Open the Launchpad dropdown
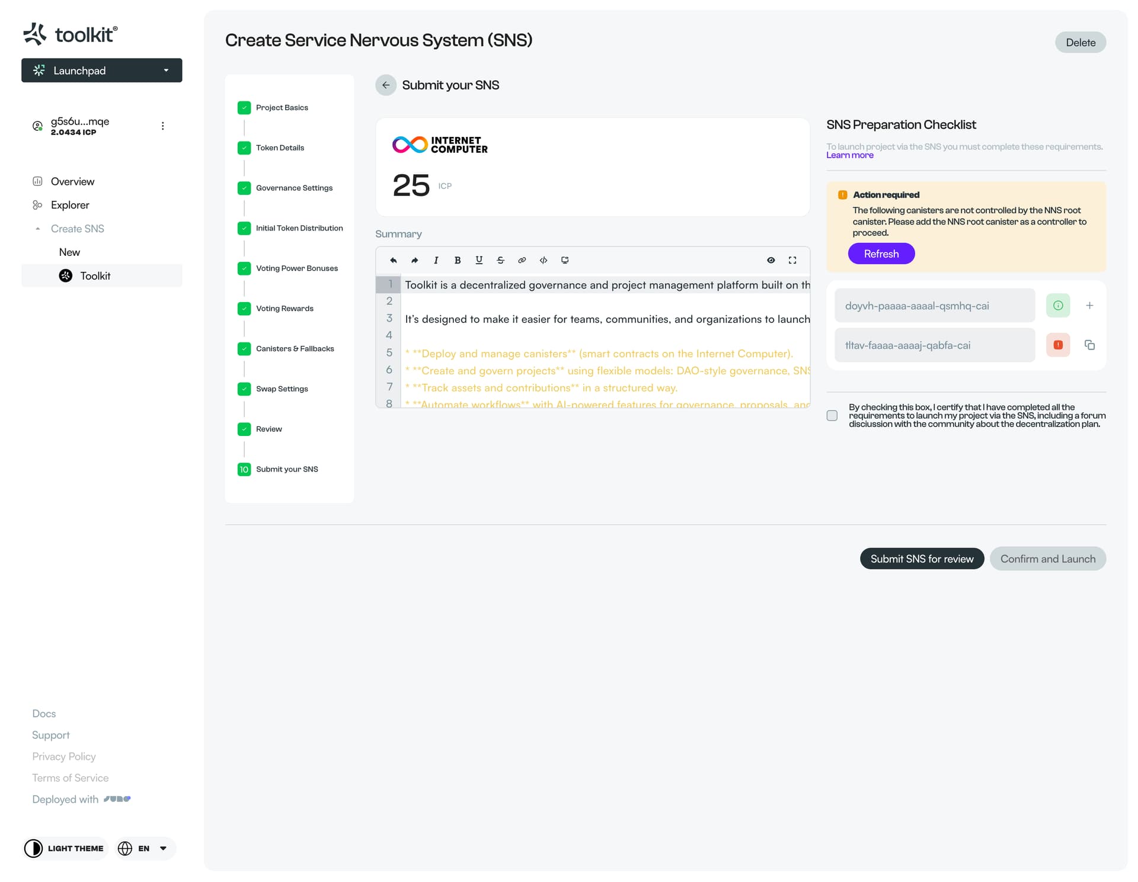Screen dimensions: 1138x882 click(x=102, y=70)
